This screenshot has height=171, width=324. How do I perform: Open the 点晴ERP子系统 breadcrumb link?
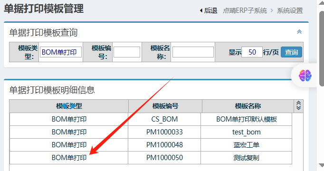[x=245, y=10]
